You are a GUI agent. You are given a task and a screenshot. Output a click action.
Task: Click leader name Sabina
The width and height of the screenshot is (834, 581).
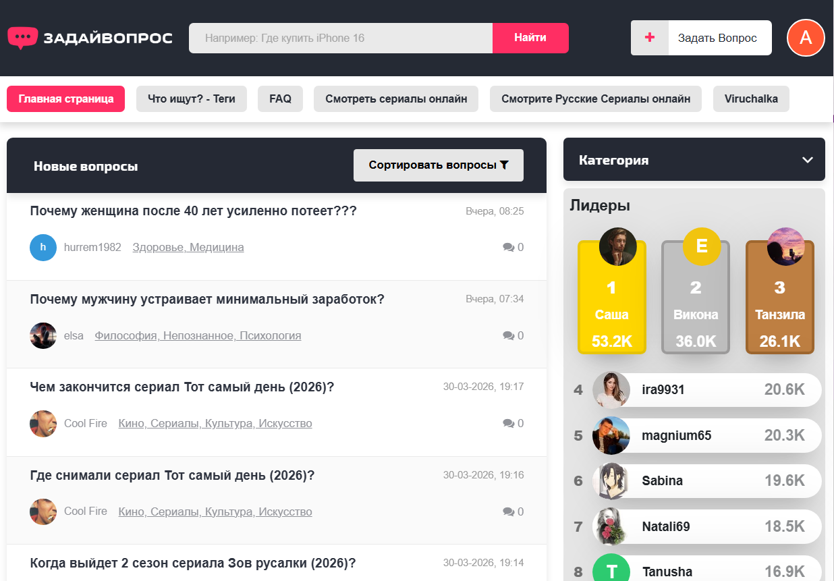tap(662, 481)
